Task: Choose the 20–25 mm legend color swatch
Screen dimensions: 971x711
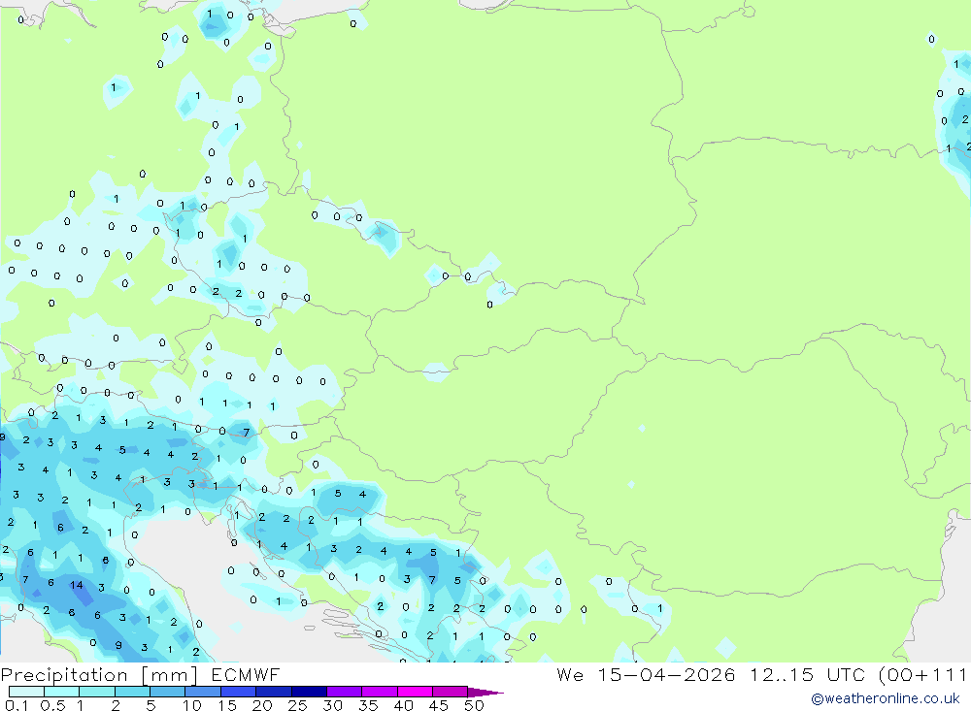Action: (x=273, y=692)
